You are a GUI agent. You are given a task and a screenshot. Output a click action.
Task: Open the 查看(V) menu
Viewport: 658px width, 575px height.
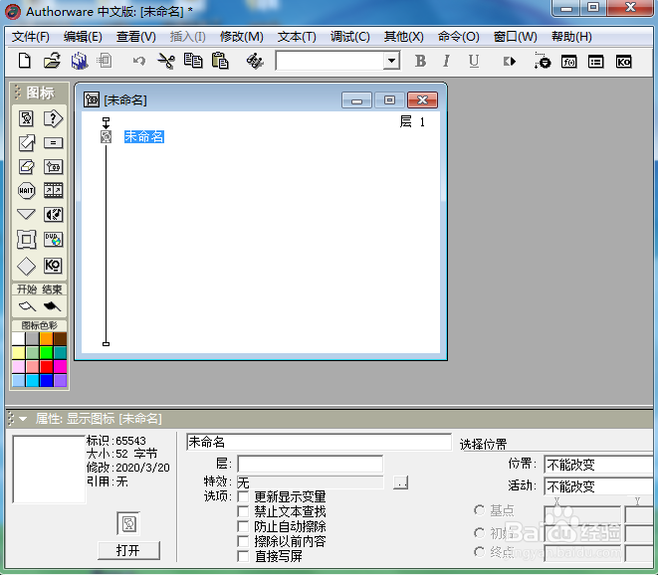click(x=136, y=37)
